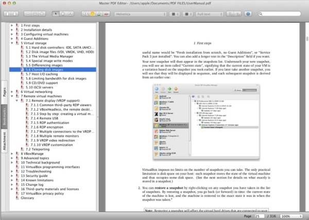Activate the yellow highlight text tool
Screen dimensions: 309x220
[x=92, y=14]
